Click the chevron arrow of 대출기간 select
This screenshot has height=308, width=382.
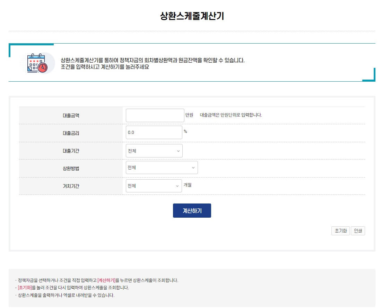click(178, 151)
